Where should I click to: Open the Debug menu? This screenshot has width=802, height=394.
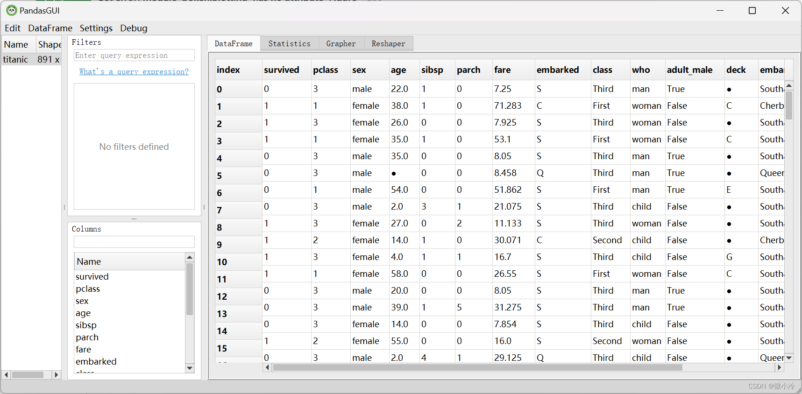pos(134,28)
